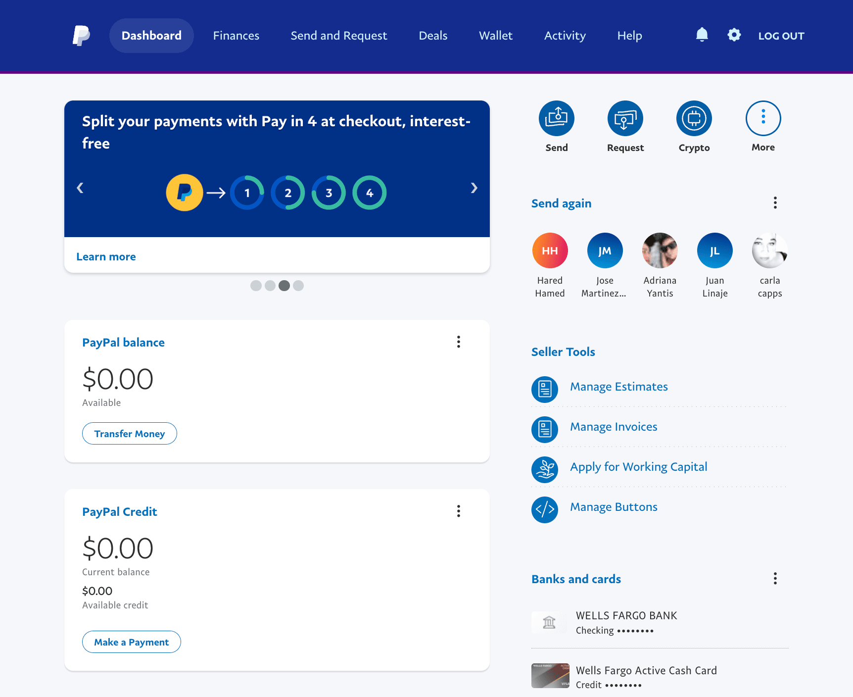The image size is (853, 697).
Task: Open Manage Invoices link
Action: [x=614, y=427]
